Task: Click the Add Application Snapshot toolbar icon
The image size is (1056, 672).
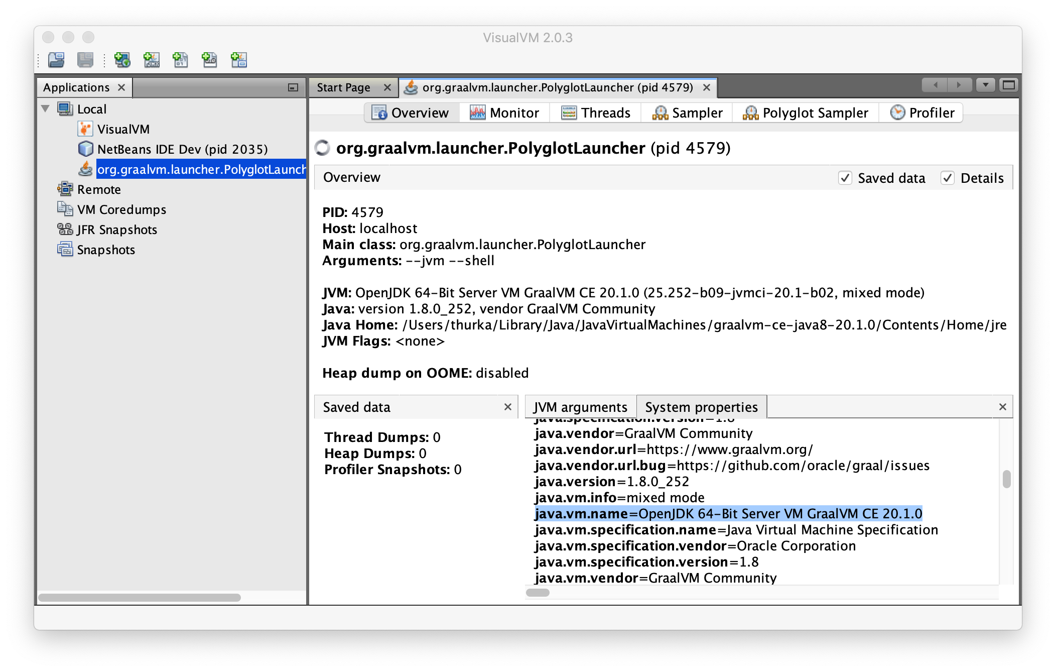Action: [239, 60]
